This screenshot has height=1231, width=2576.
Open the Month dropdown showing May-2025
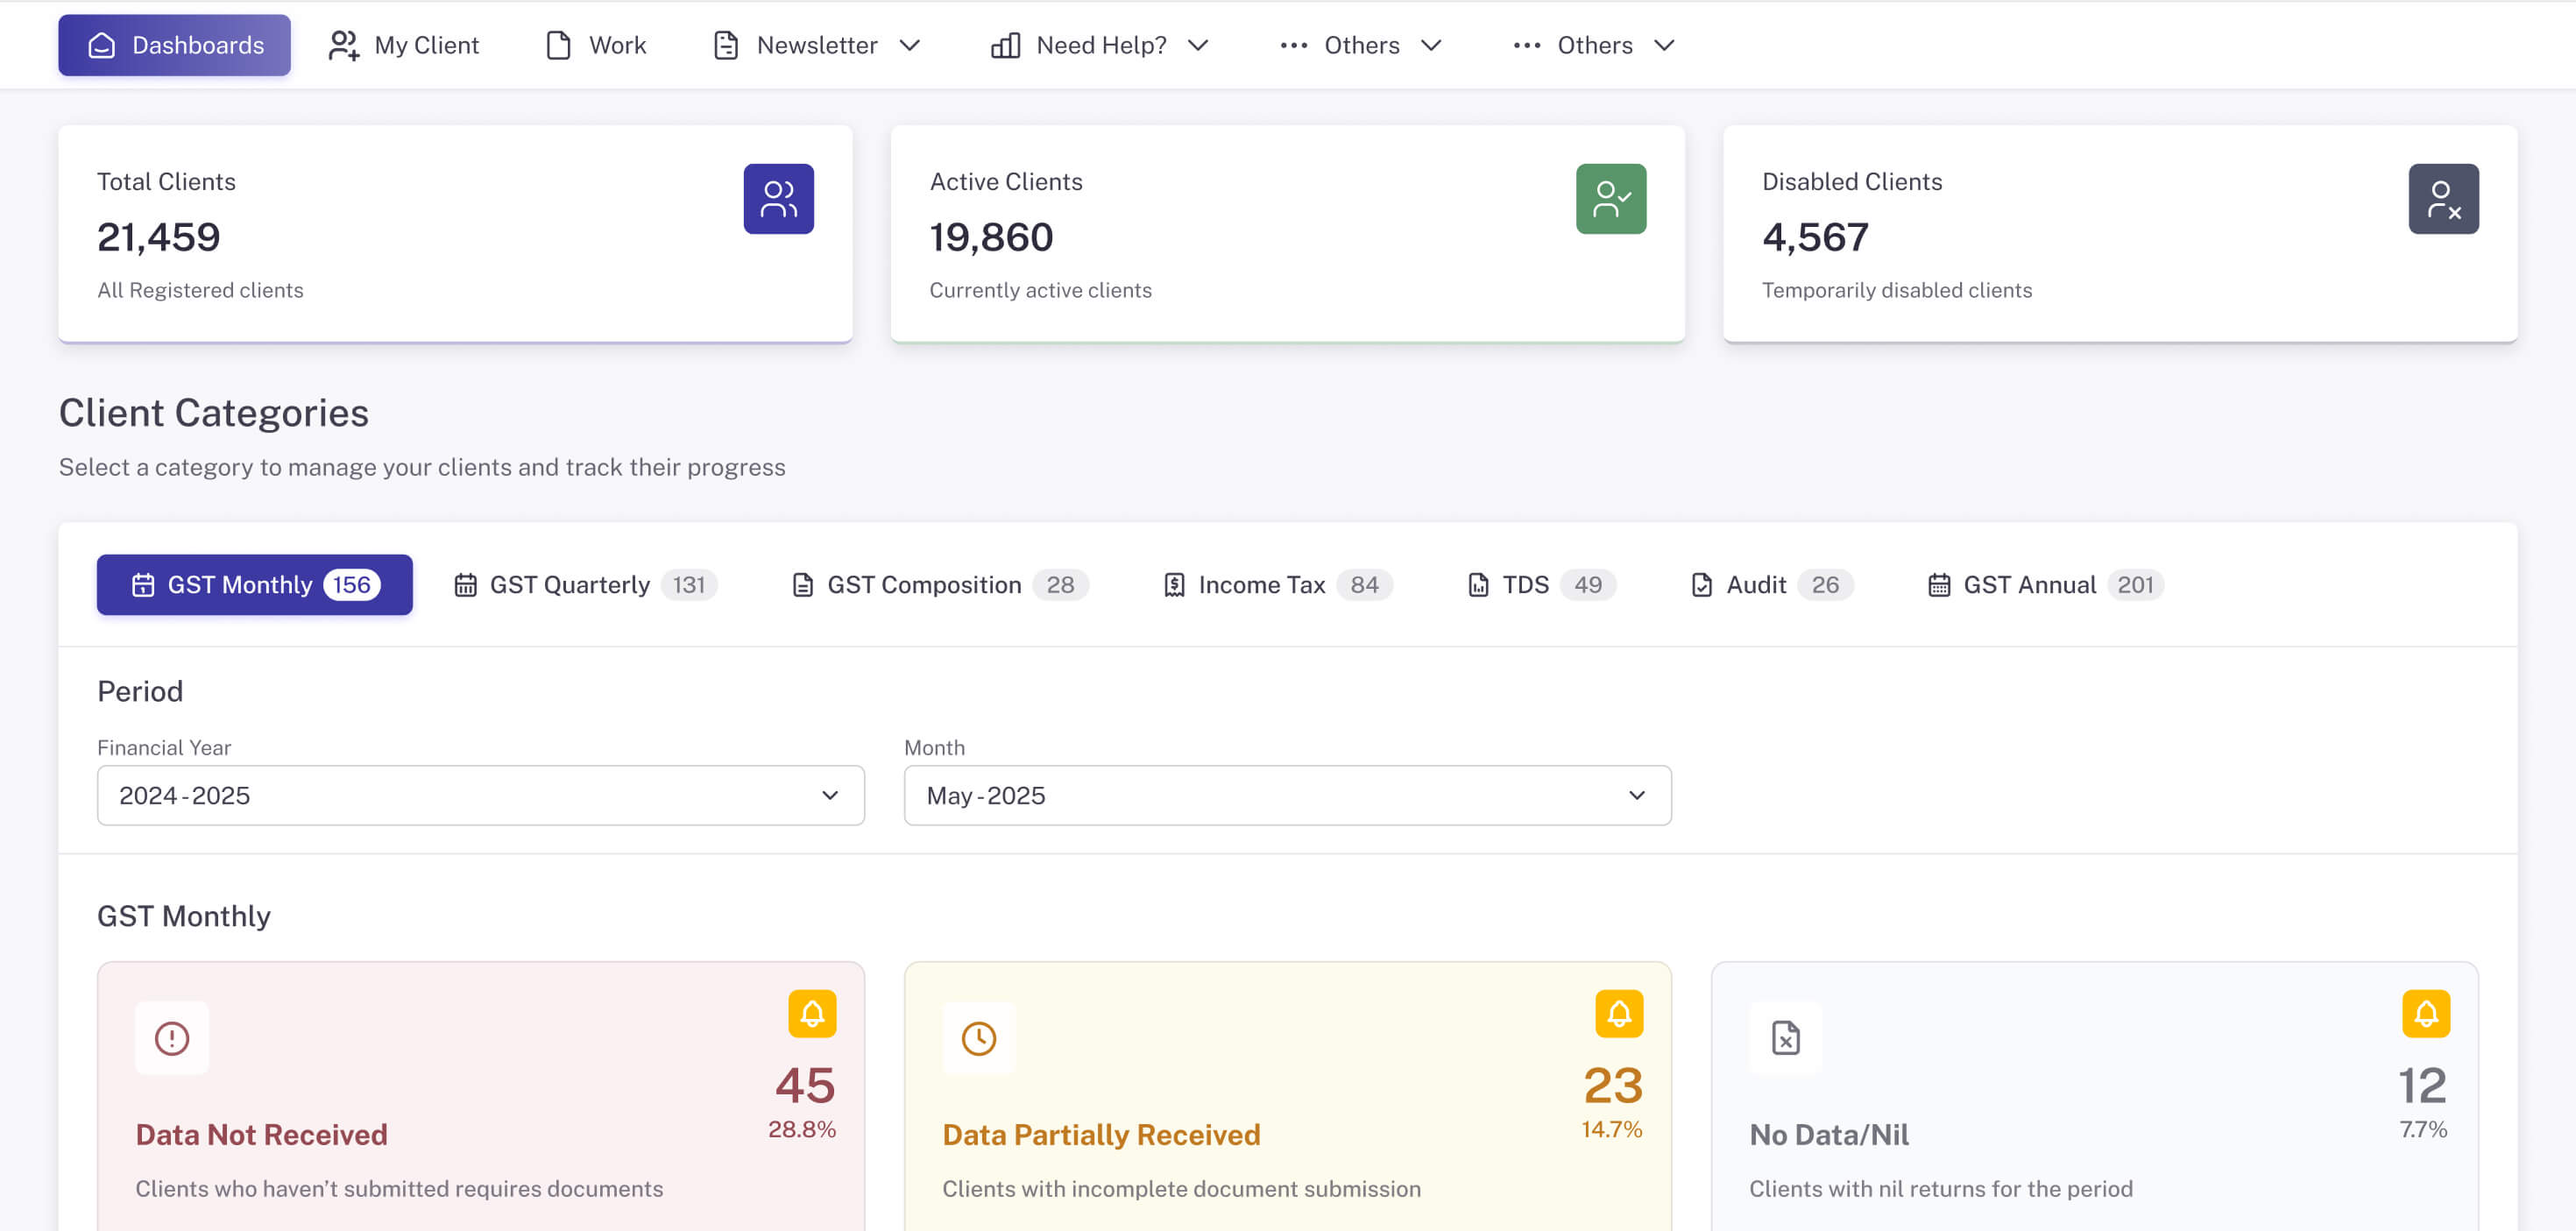[1287, 795]
